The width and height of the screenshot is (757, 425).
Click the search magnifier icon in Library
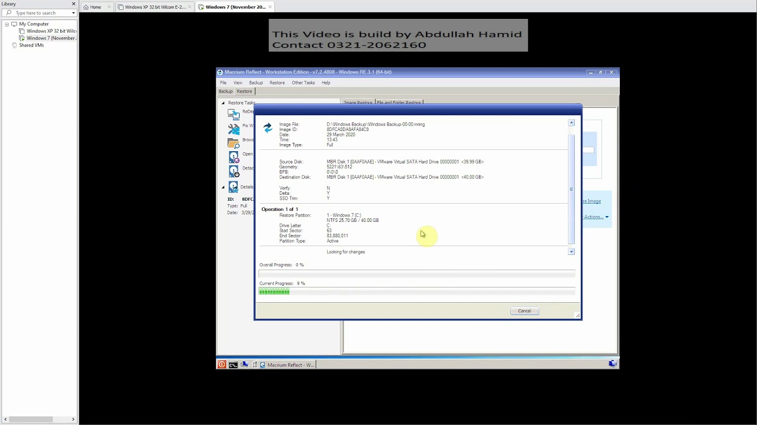click(9, 13)
